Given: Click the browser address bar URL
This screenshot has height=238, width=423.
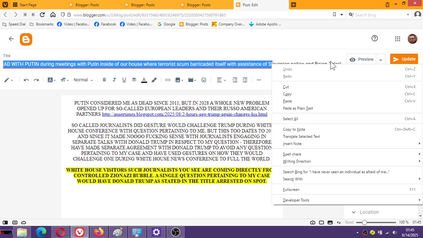Looking at the screenshot, I should point(149,15).
